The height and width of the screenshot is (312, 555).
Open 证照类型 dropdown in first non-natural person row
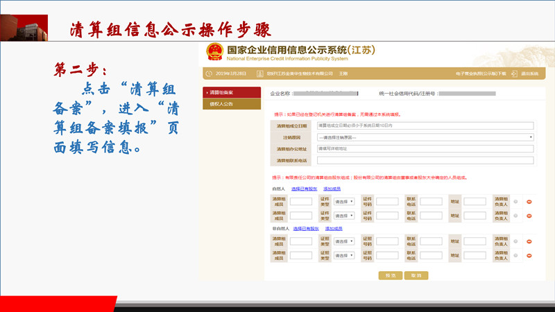[x=344, y=242]
